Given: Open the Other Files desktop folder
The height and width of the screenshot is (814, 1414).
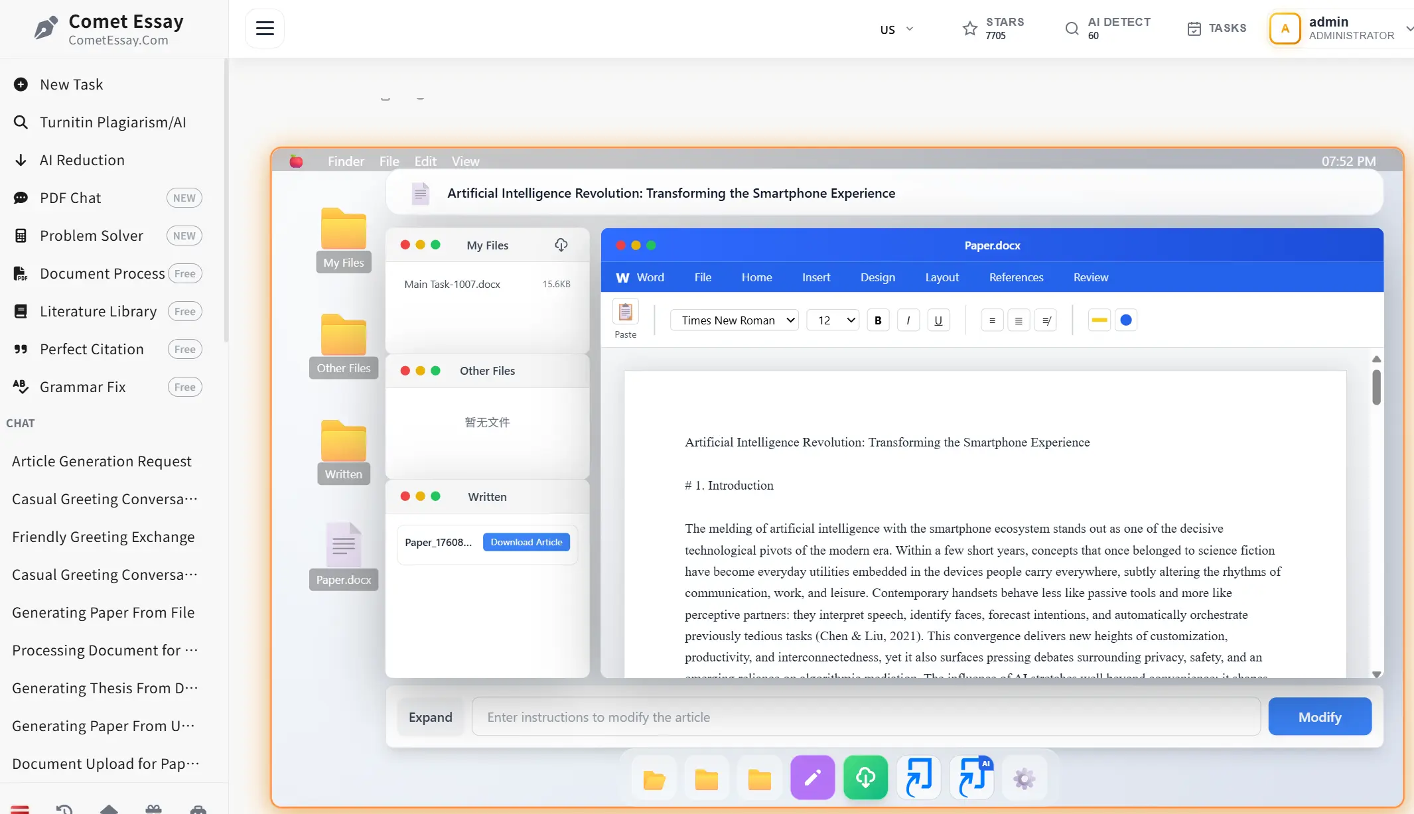Looking at the screenshot, I should (344, 345).
